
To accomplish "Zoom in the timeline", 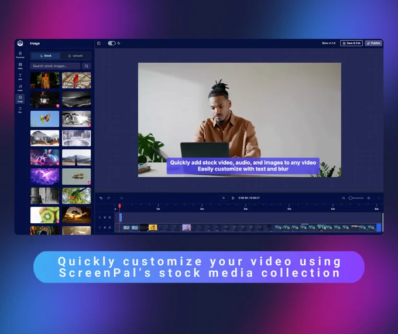I will click(x=369, y=198).
